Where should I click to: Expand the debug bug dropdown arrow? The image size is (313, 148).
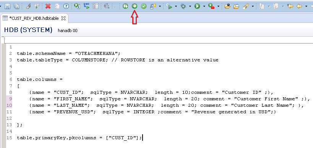click(x=190, y=6)
